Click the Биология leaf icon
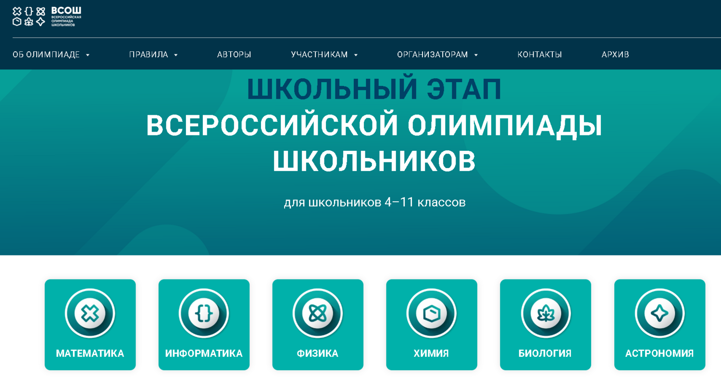The image size is (721, 377). [x=546, y=314]
